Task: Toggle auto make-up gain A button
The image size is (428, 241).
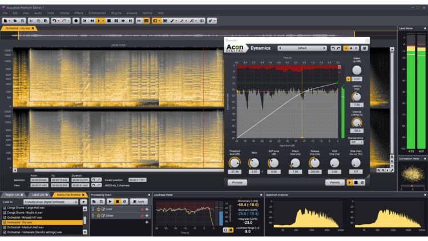Action: click(348, 79)
